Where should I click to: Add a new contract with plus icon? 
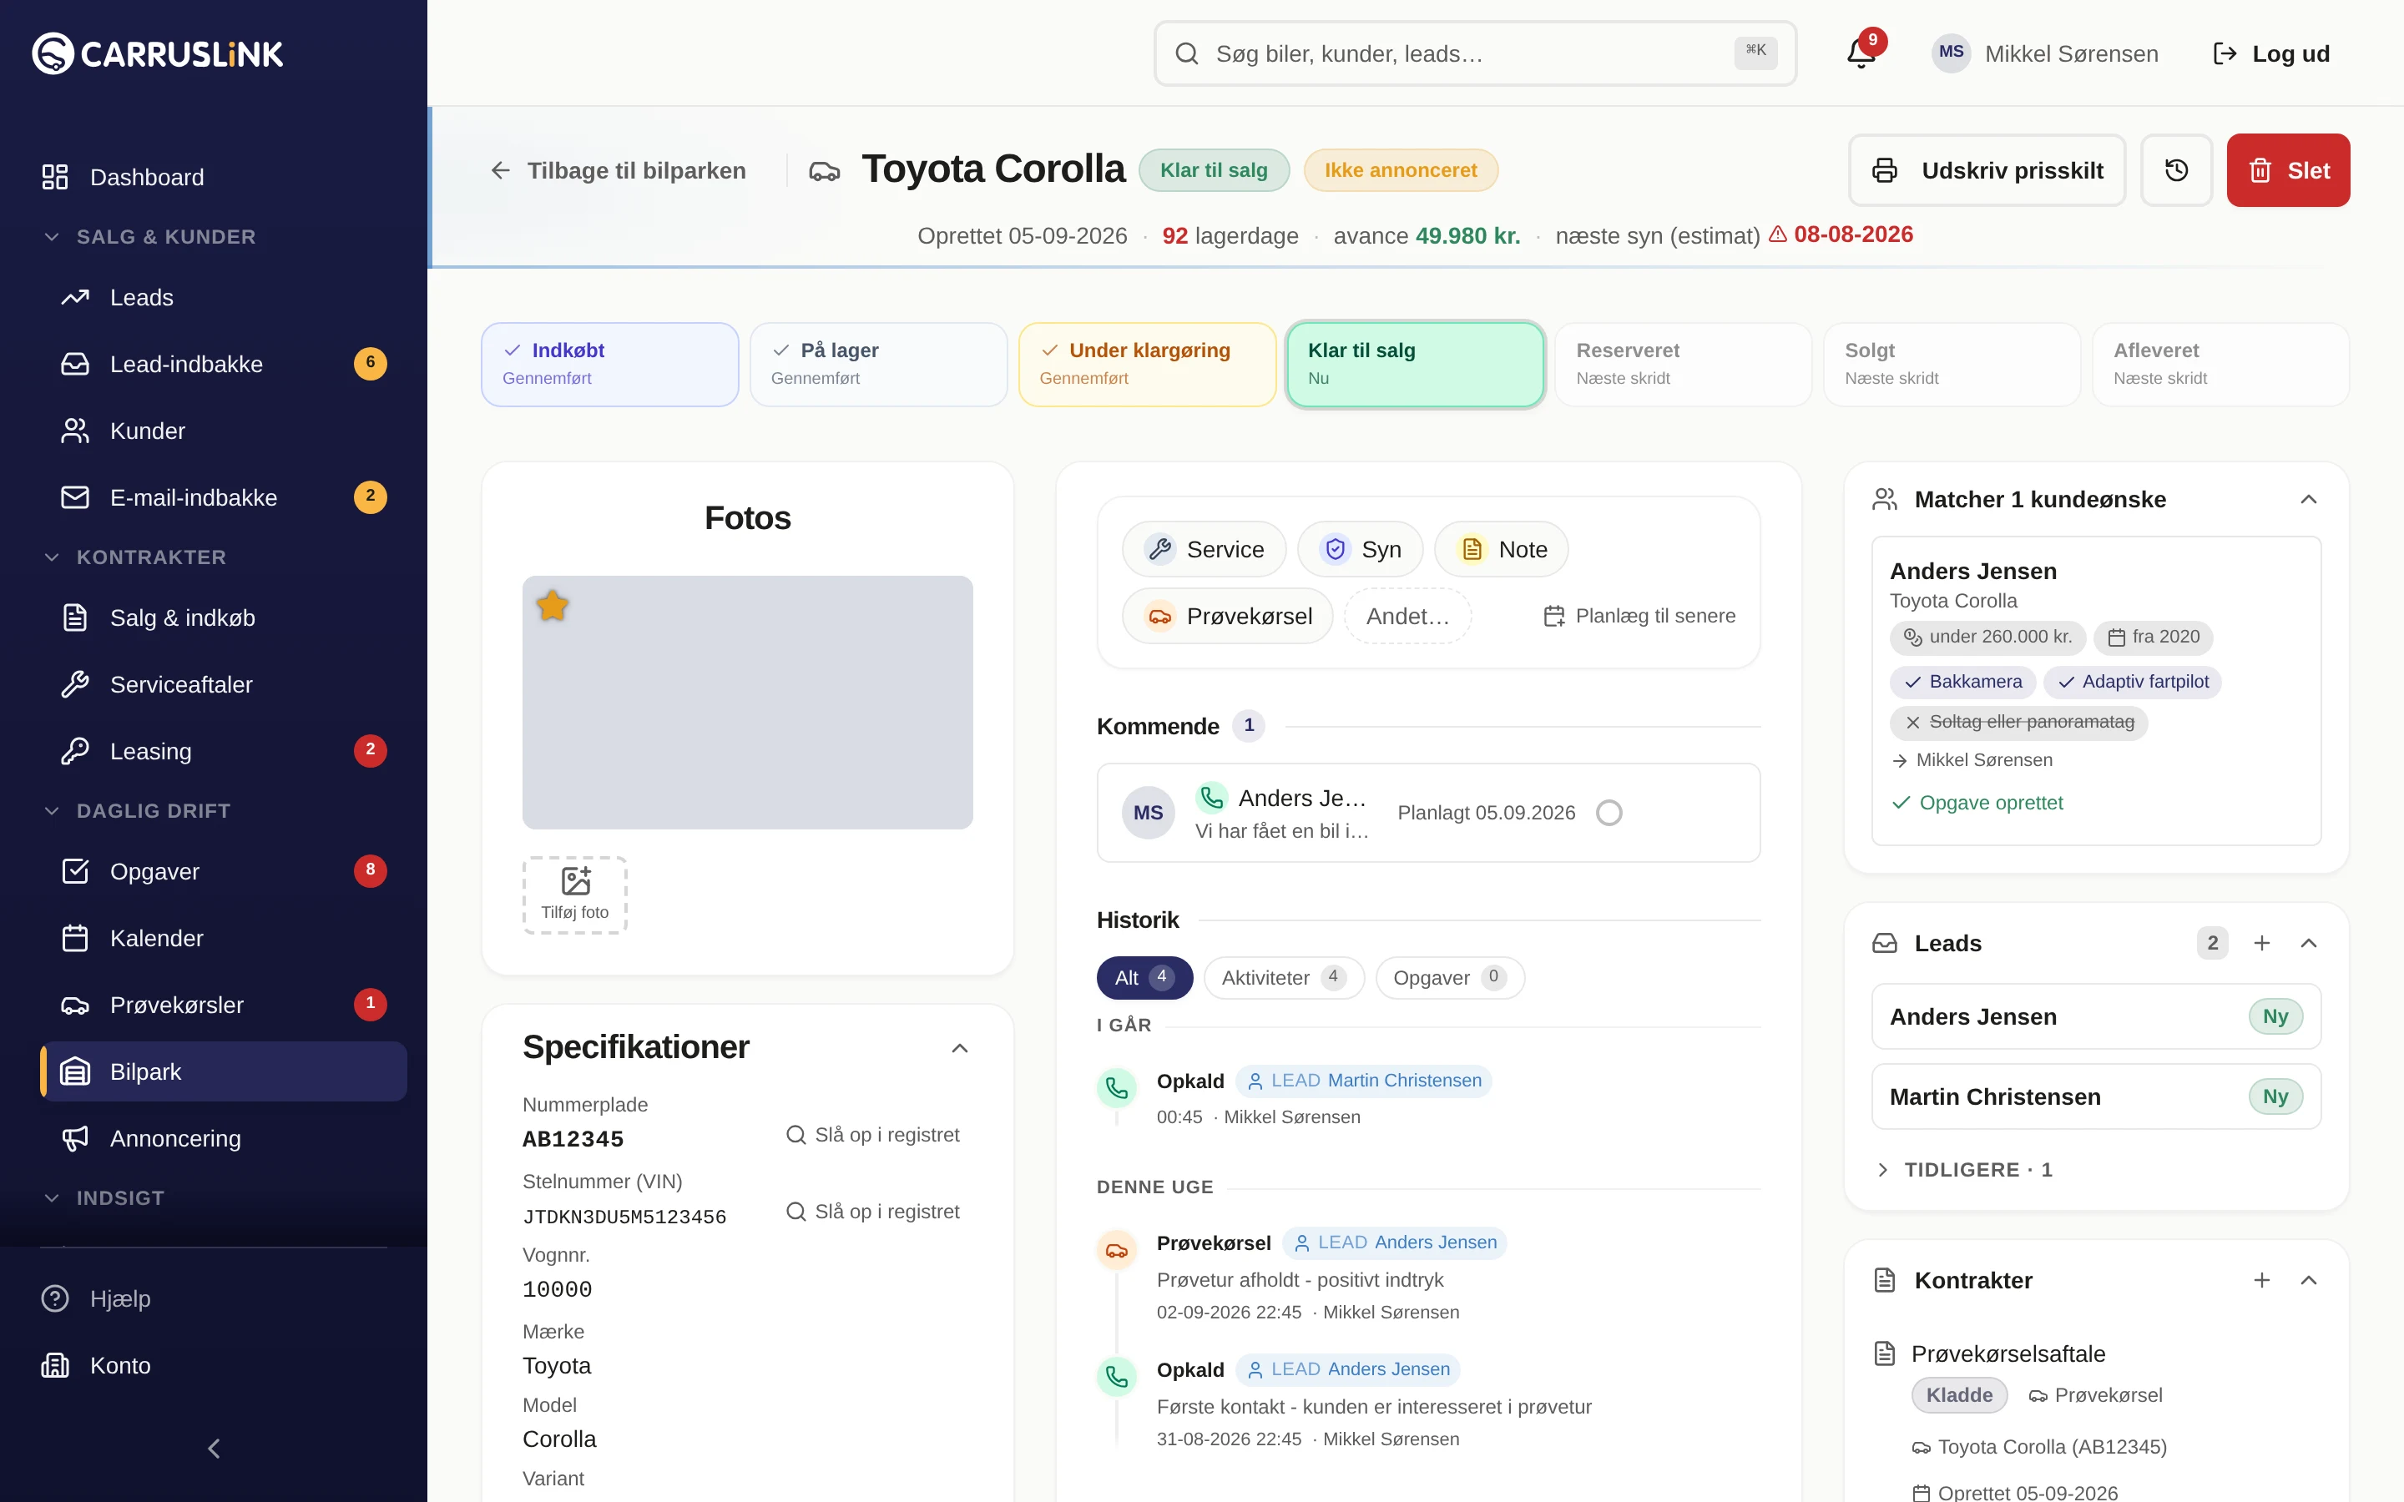pos(2262,1281)
